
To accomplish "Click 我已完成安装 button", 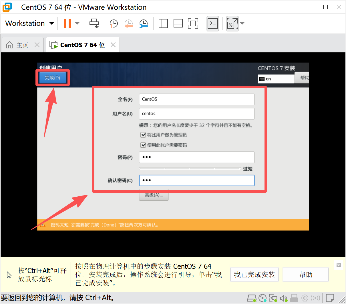I will 254,275.
